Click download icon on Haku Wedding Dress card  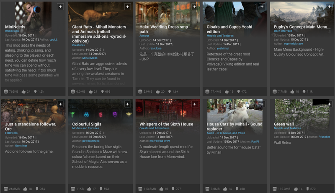point(170,91)
